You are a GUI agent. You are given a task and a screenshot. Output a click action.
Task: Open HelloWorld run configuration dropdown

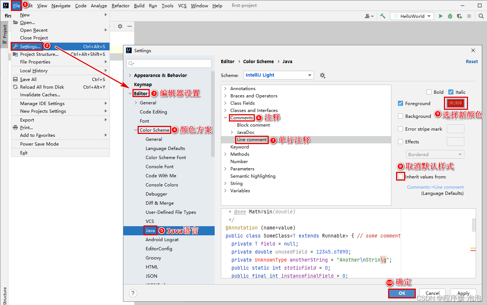(412, 16)
